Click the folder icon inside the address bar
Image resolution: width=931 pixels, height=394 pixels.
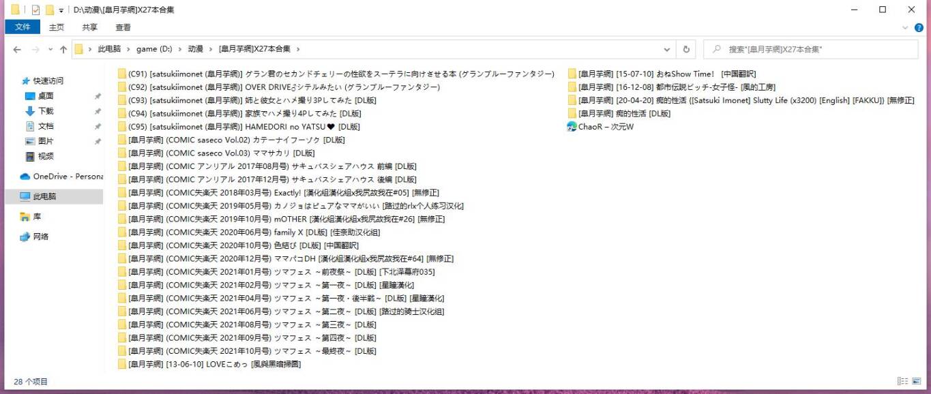coord(79,49)
